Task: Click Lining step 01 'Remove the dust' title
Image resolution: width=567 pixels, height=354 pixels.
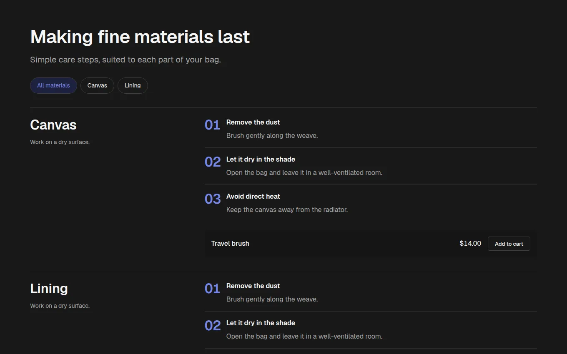Action: click(x=253, y=286)
